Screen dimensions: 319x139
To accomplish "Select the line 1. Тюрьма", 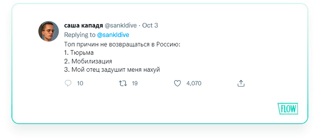I will 79,53.
